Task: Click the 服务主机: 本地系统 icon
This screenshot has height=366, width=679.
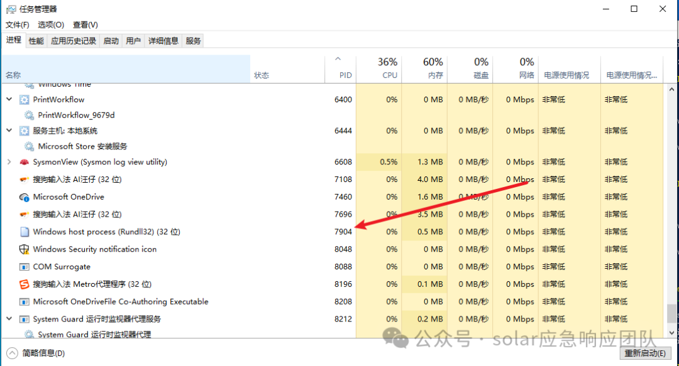Action: (25, 131)
